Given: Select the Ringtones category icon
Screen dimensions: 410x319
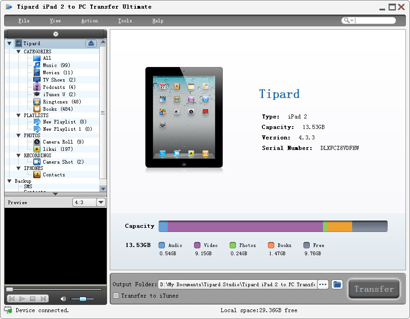Looking at the screenshot, I should click(x=37, y=102).
